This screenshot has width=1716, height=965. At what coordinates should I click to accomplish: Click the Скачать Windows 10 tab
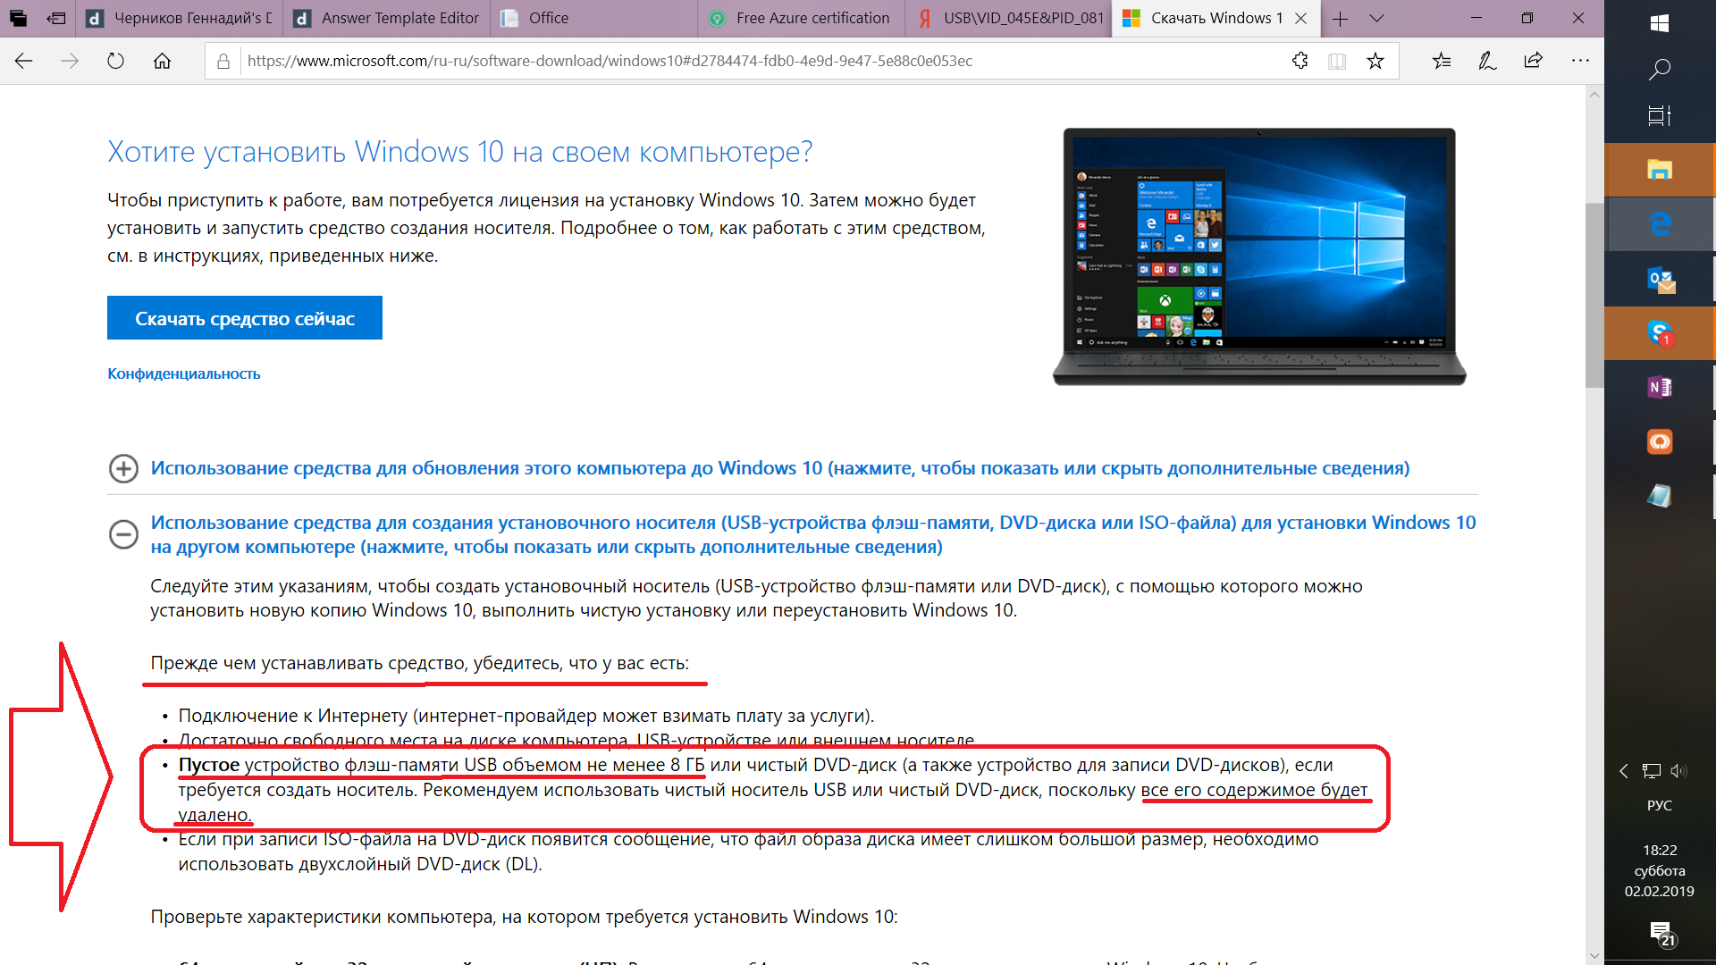pos(1203,16)
